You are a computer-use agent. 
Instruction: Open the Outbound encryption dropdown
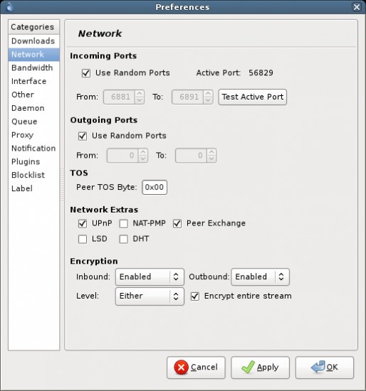[x=261, y=277]
